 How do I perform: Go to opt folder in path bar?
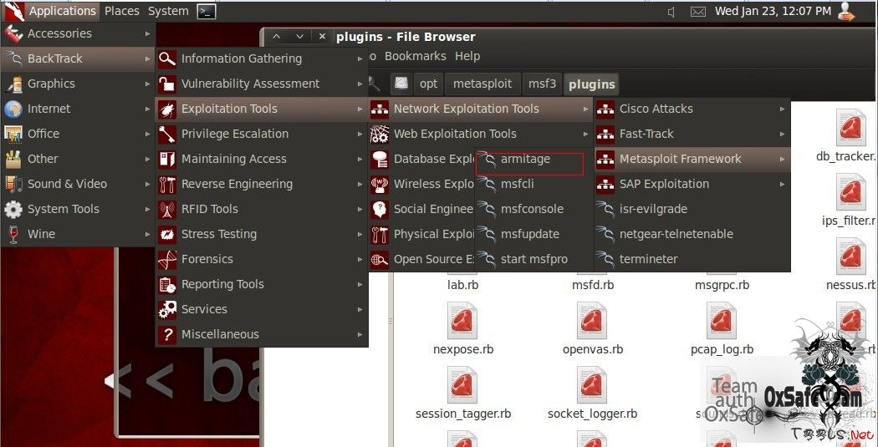coord(428,84)
